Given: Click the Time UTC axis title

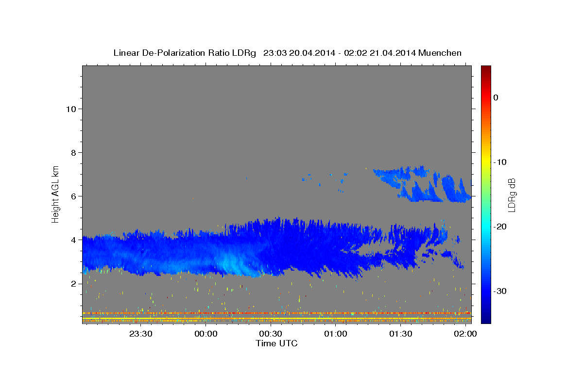Looking at the screenshot, I should pos(276,343).
